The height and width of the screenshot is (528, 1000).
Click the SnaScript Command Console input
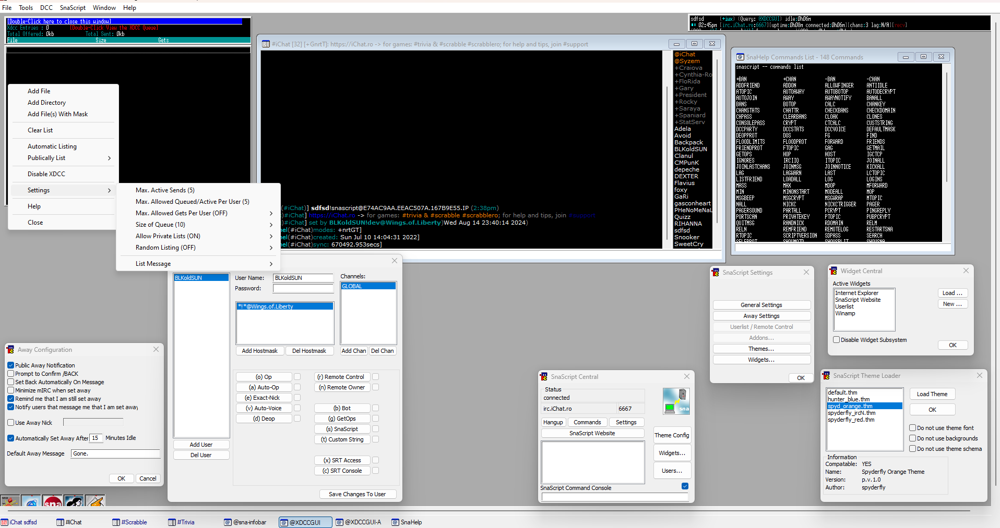pyautogui.click(x=615, y=497)
